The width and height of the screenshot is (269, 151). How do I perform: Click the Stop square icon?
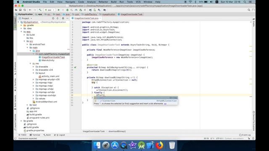tap(85, 10)
